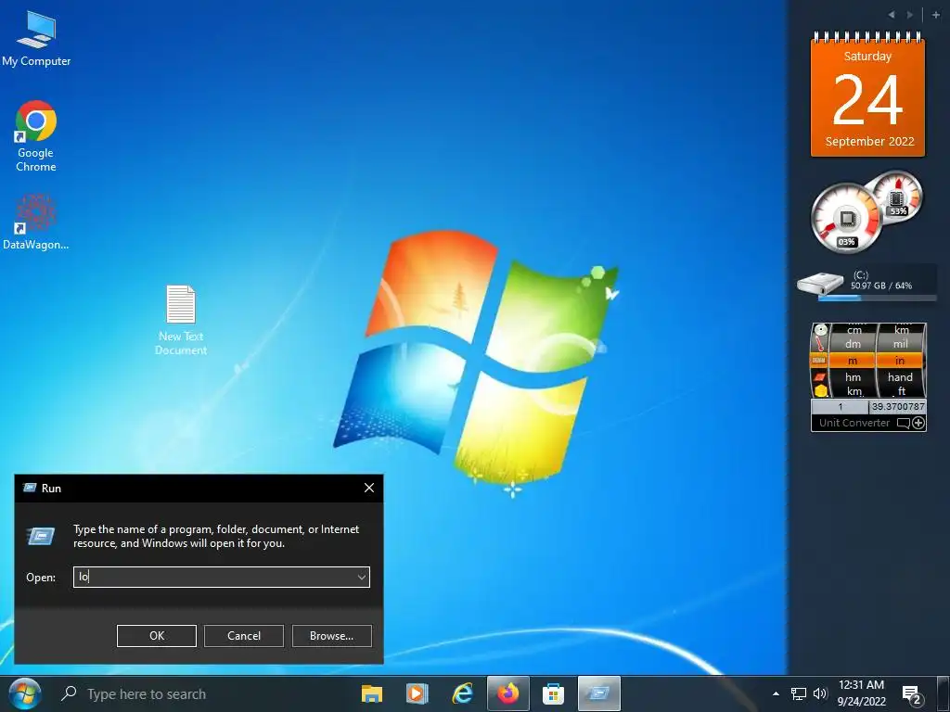
Task: Click the C: drive gadget icon
Action: (x=820, y=284)
